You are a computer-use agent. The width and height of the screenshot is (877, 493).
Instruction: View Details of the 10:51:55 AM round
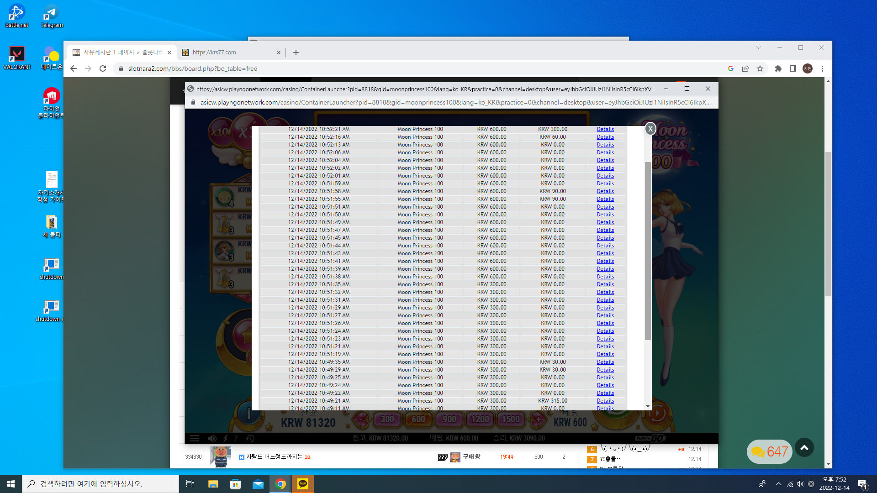click(x=605, y=199)
